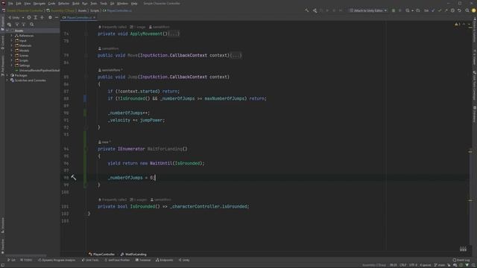
Task: Click the hide Explorer panel minus icon
Action: pyautogui.click(x=57, y=18)
